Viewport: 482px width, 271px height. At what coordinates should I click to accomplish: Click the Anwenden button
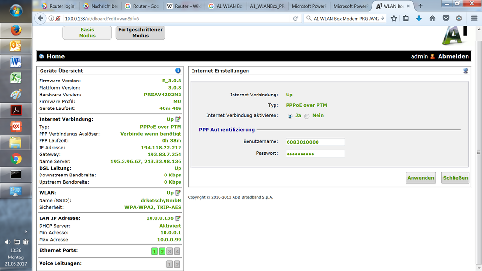pyautogui.click(x=420, y=178)
